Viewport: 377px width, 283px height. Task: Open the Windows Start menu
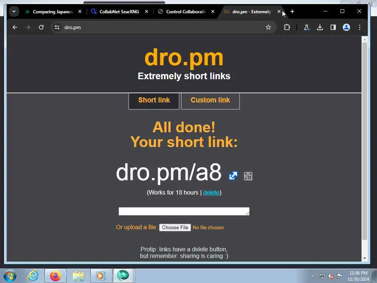(10, 276)
